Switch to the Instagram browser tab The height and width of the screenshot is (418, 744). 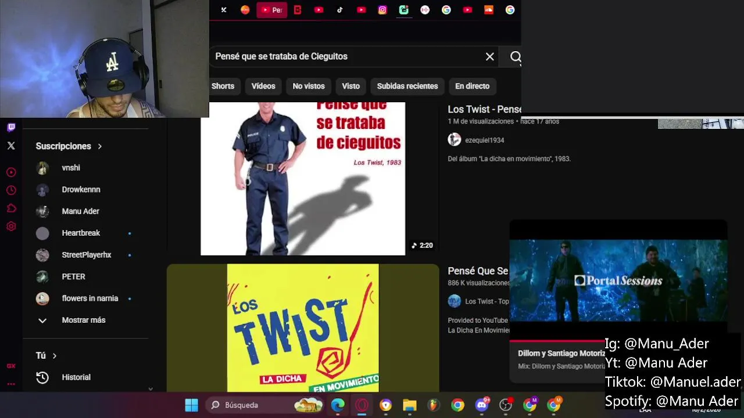pos(382,10)
